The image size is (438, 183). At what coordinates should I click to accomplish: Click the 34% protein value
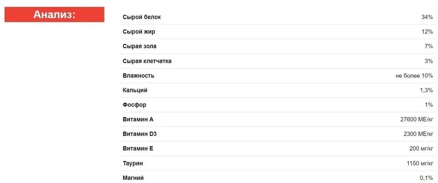[427, 17]
